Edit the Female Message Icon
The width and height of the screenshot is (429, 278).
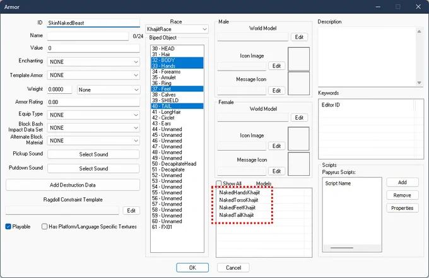(276, 171)
